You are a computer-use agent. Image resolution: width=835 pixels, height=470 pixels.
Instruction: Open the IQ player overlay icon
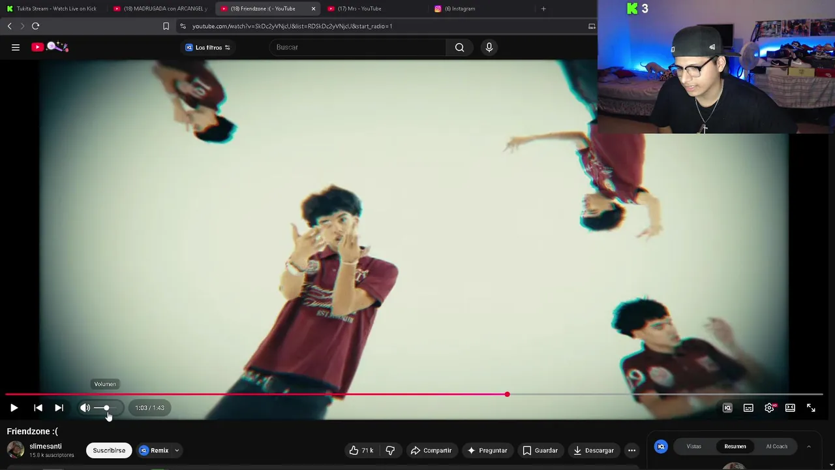[727, 408]
